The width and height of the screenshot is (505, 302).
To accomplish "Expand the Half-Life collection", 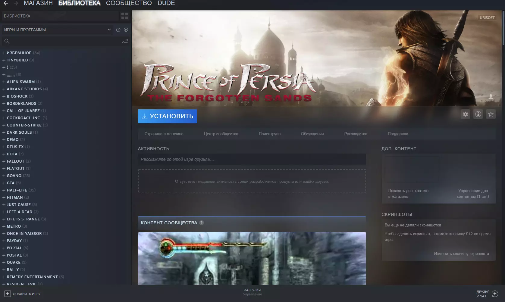I will (x=4, y=190).
